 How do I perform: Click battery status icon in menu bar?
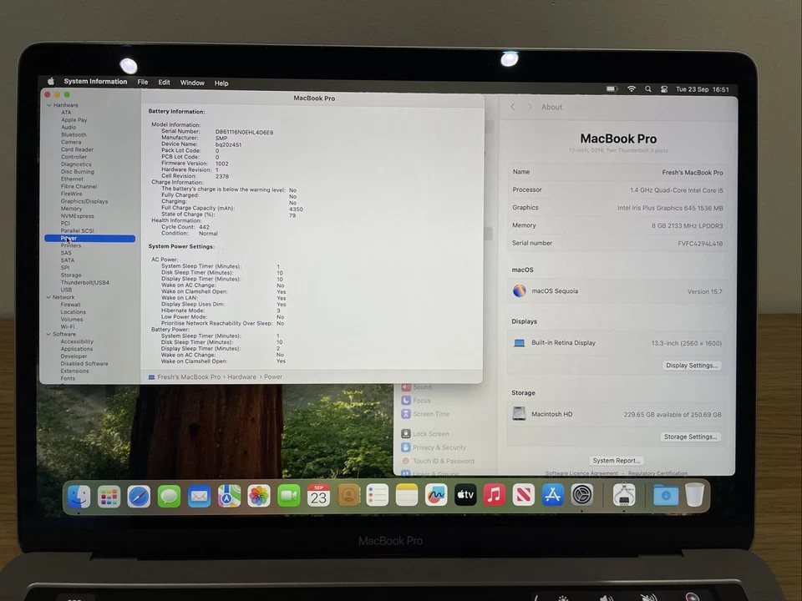click(x=612, y=89)
